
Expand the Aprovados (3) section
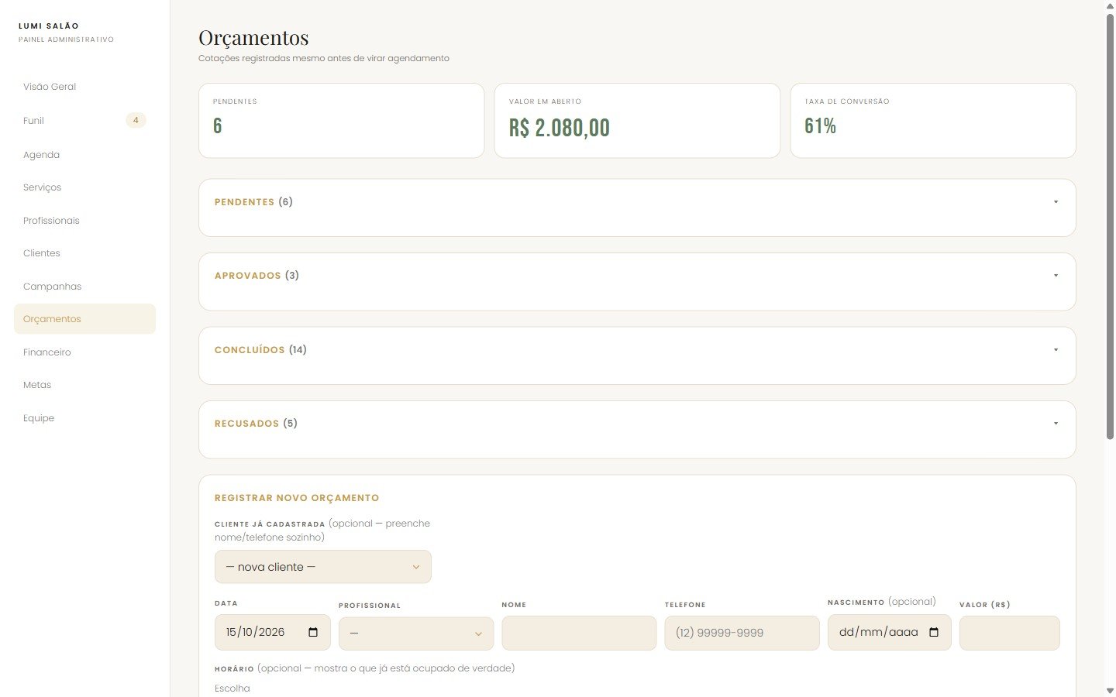(x=637, y=276)
